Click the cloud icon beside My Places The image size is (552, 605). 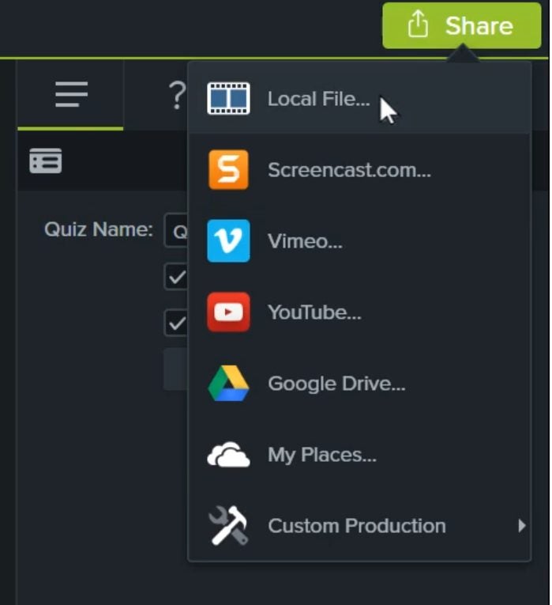pyautogui.click(x=228, y=455)
